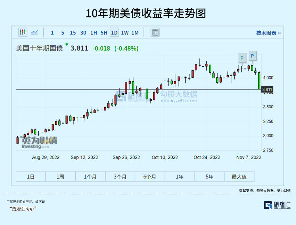Viewport: 296px width, 225px height.
Task: Click the last green candlestick on chart
Action: pyautogui.click(x=260, y=80)
